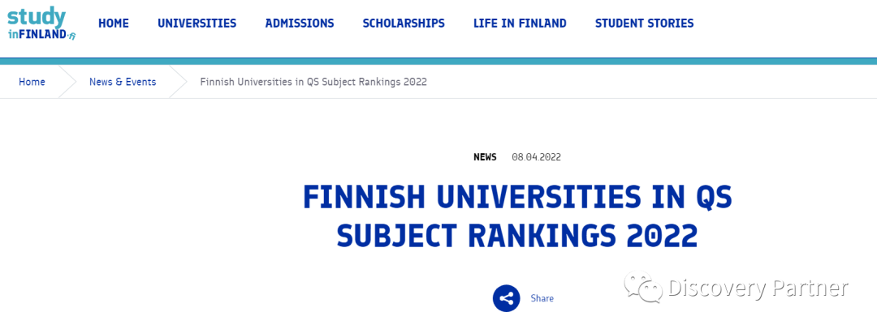Open STUDENT STORIES page
The width and height of the screenshot is (877, 329).
click(x=644, y=23)
